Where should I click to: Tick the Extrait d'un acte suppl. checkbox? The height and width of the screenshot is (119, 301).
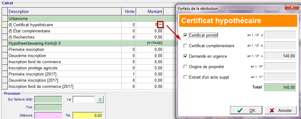pyautogui.click(x=185, y=77)
